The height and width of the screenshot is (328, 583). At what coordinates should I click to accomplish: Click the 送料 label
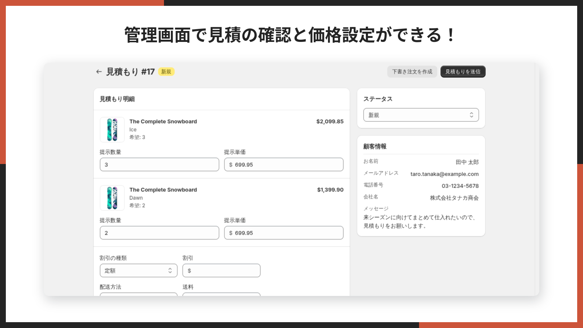pos(188,287)
